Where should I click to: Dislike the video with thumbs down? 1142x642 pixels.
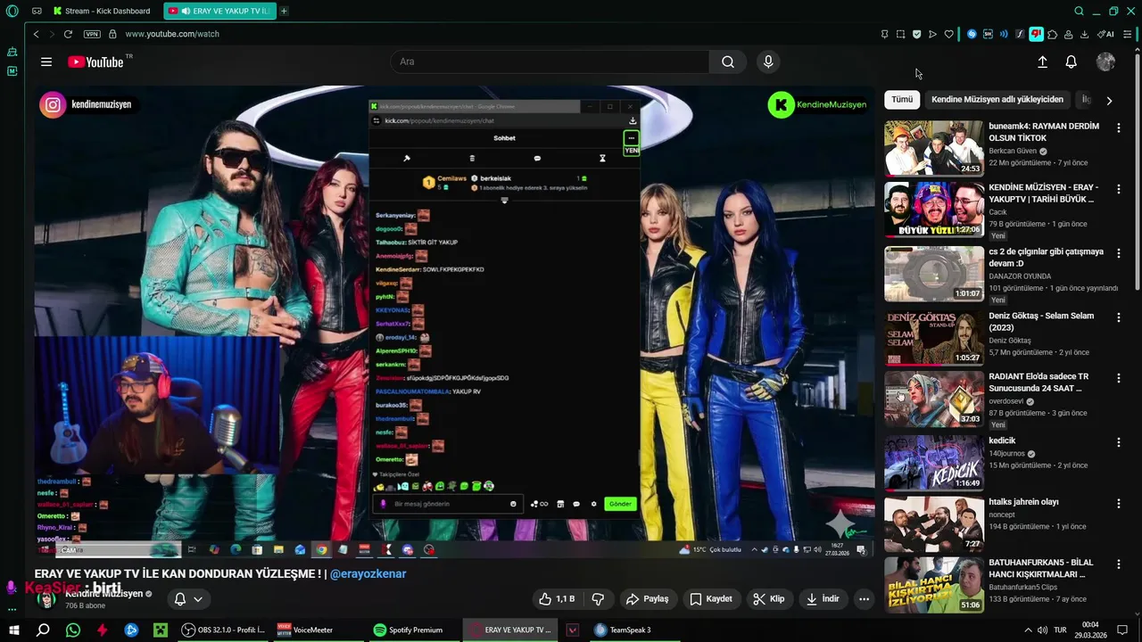pyautogui.click(x=598, y=599)
